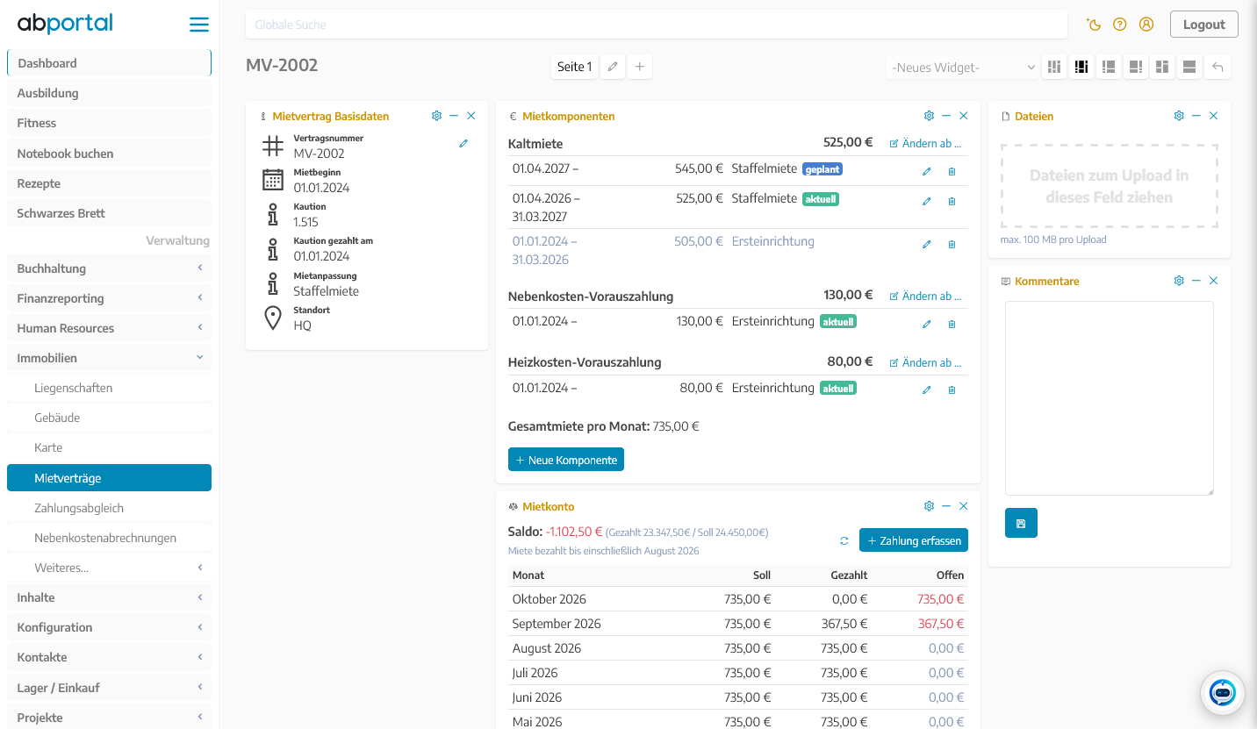This screenshot has width=1257, height=729.
Task: Click into the Kommentare text area
Action: pyautogui.click(x=1110, y=398)
